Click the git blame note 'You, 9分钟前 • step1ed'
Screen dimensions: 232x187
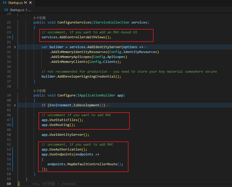pos(54,184)
